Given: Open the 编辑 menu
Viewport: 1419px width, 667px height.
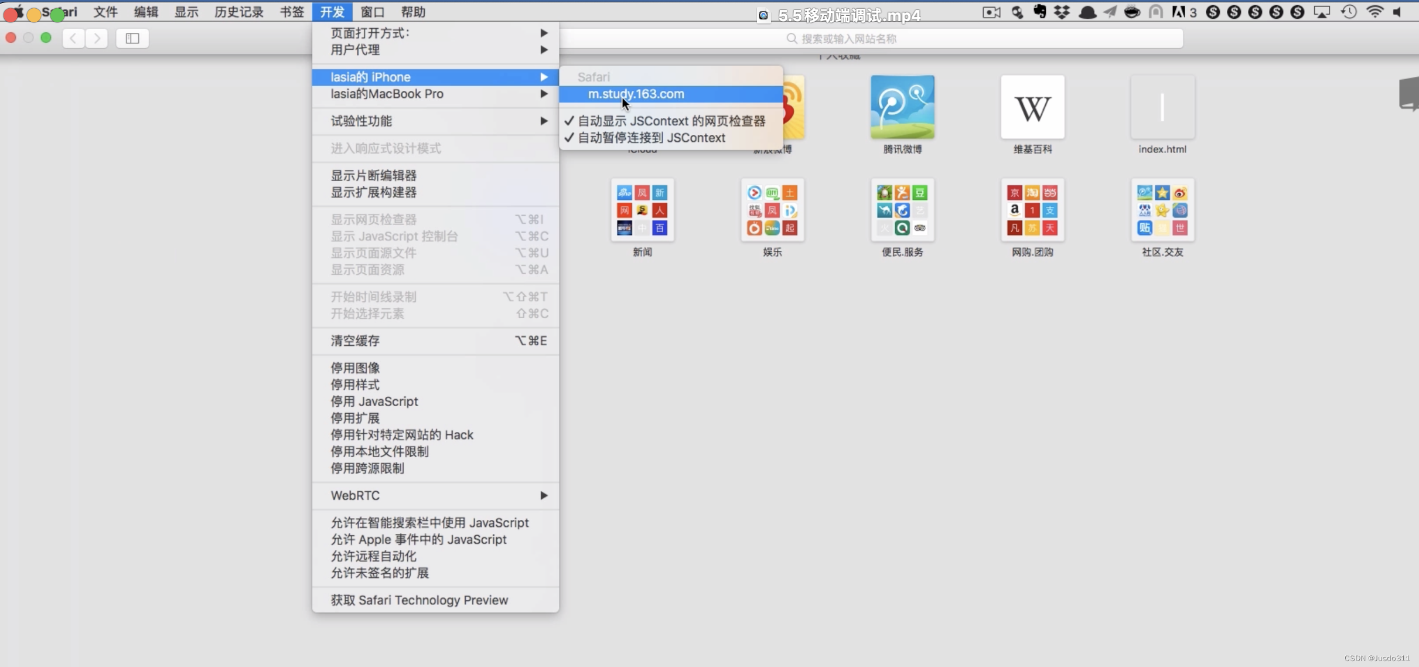Looking at the screenshot, I should click(x=146, y=12).
